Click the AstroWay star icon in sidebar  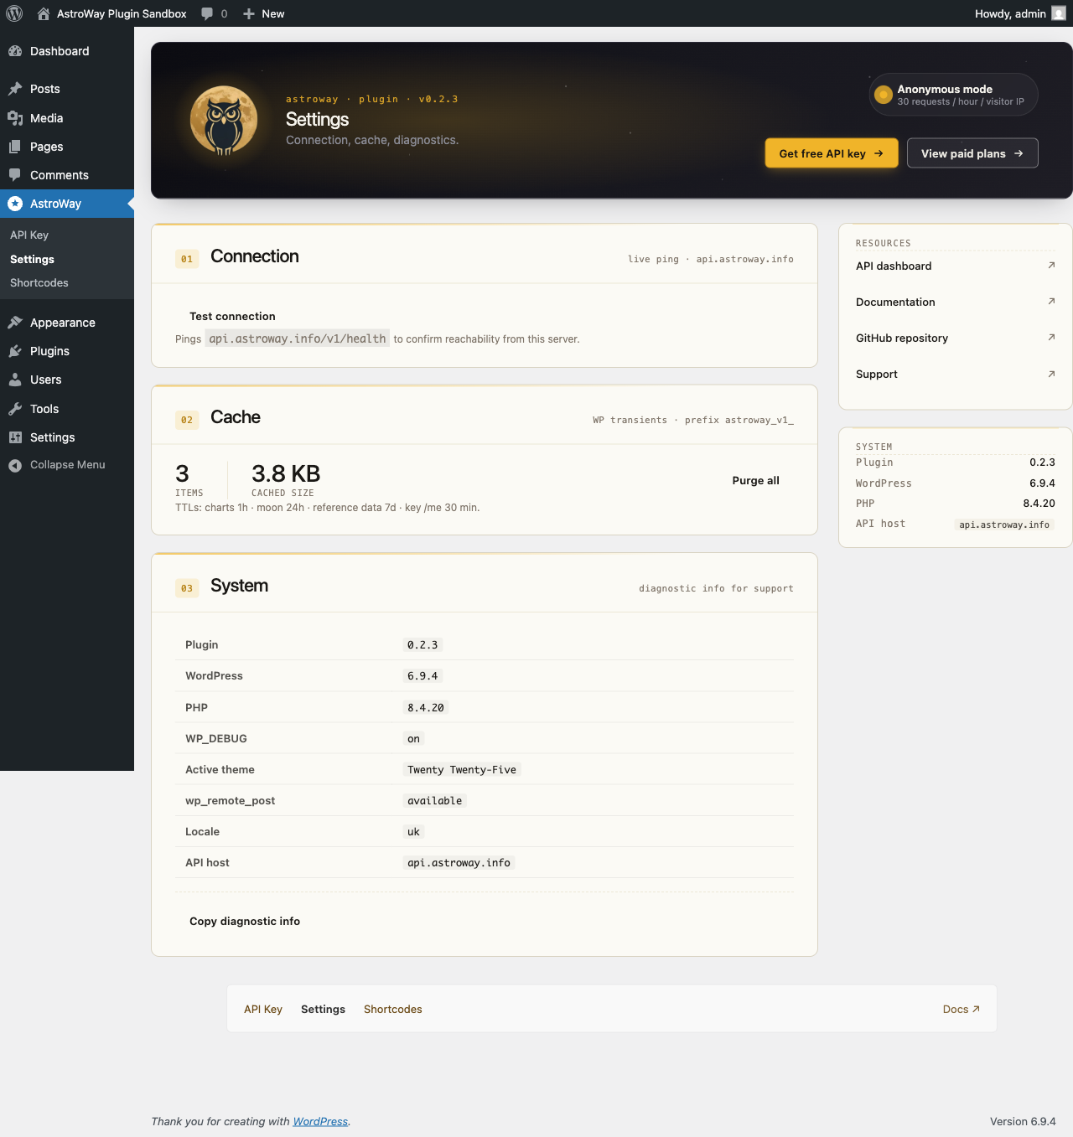(15, 204)
